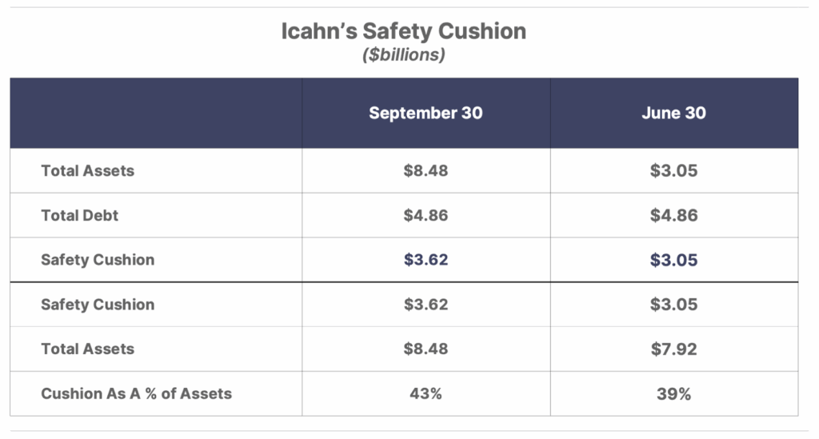Click the "($billions)" subtitle text
The height and width of the screenshot is (439, 819).
click(404, 56)
